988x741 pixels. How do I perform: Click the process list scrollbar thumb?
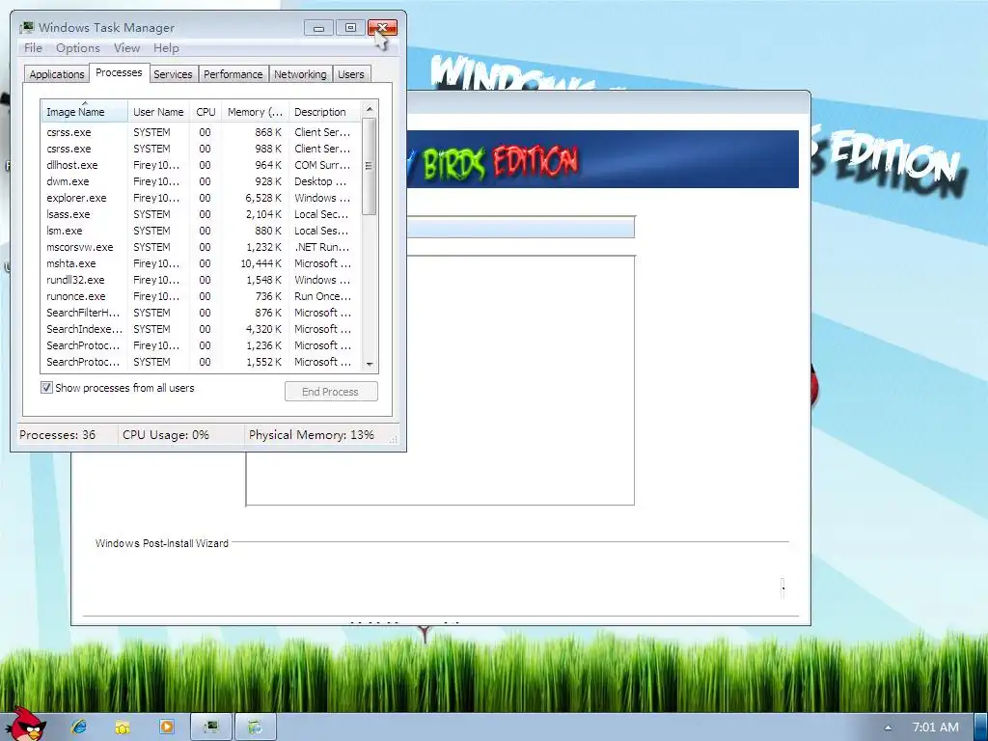pyautogui.click(x=370, y=166)
